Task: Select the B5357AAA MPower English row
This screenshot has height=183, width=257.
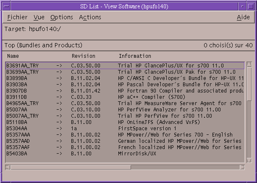Action: tap(125, 135)
